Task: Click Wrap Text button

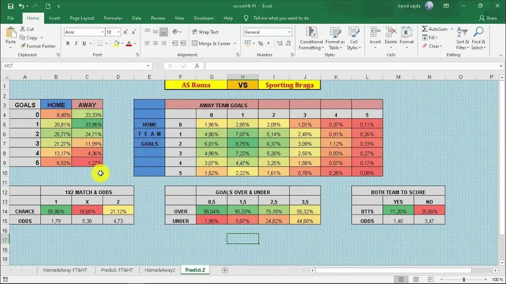Action: pos(205,32)
